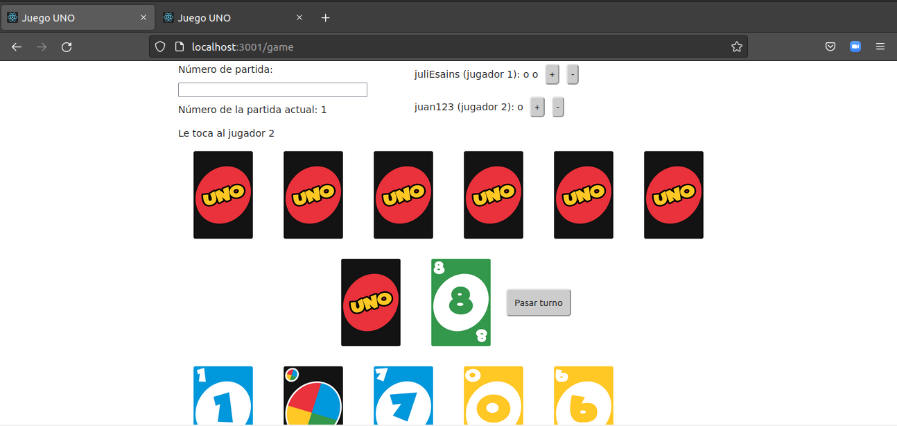Click the 'juliEsains (jugador 1)' label
This screenshot has width=897, height=426.
[467, 74]
